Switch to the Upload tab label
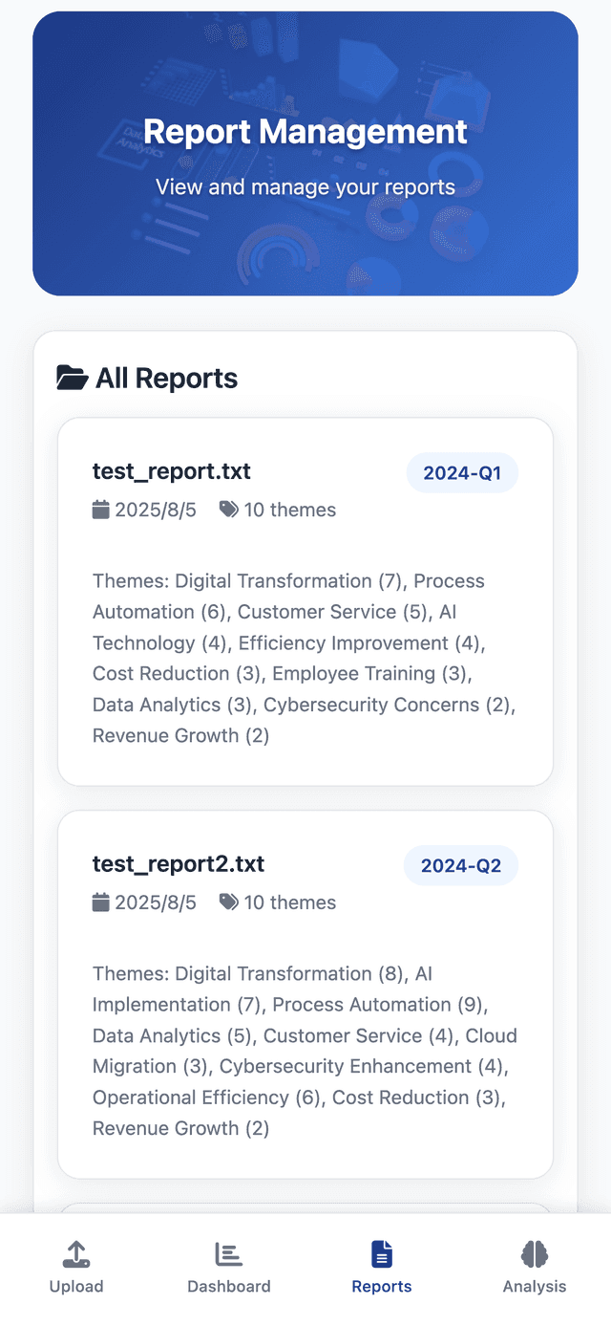The width and height of the screenshot is (611, 1326). point(76,1287)
